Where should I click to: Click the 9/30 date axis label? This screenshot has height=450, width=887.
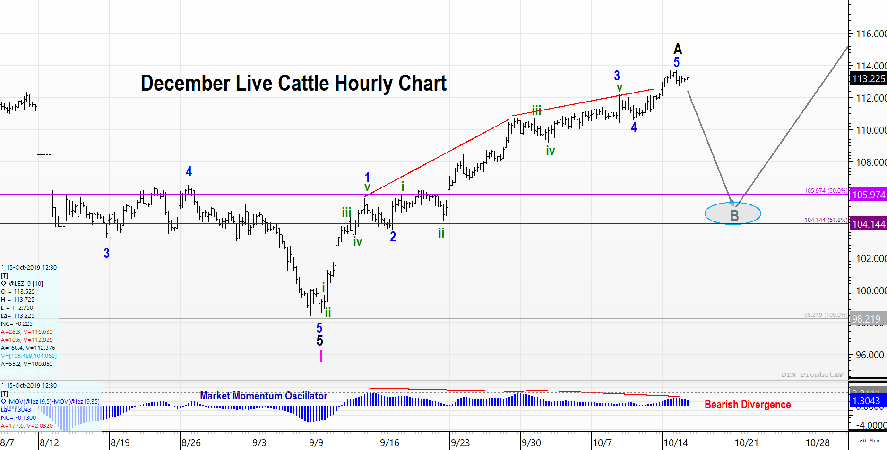coord(531,443)
